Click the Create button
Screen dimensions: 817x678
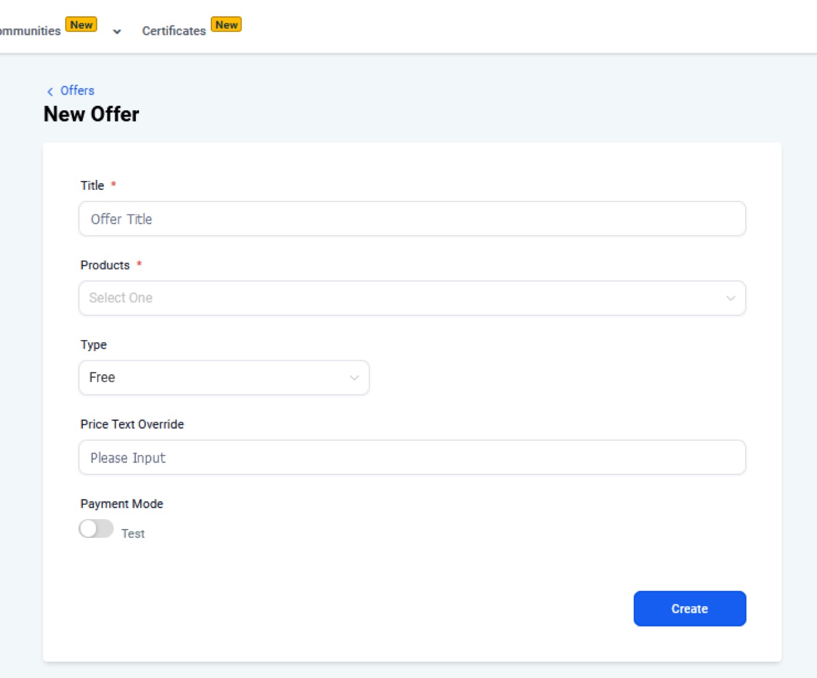(x=690, y=609)
